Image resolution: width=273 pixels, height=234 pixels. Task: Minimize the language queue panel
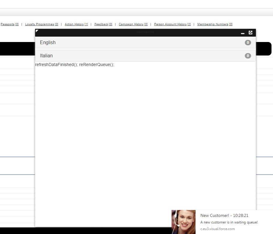coord(243,33)
